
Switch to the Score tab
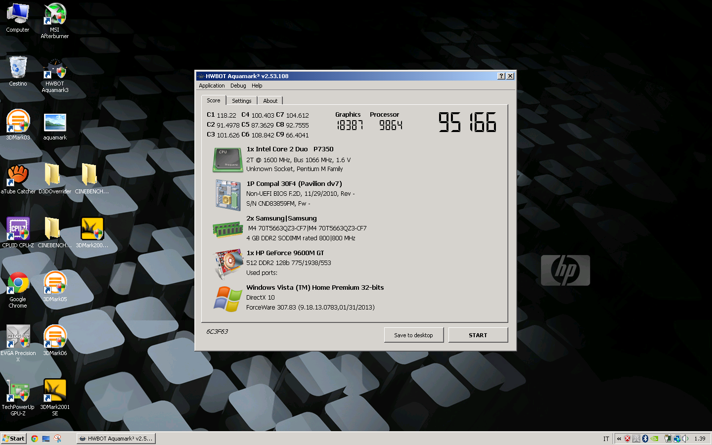(x=214, y=100)
